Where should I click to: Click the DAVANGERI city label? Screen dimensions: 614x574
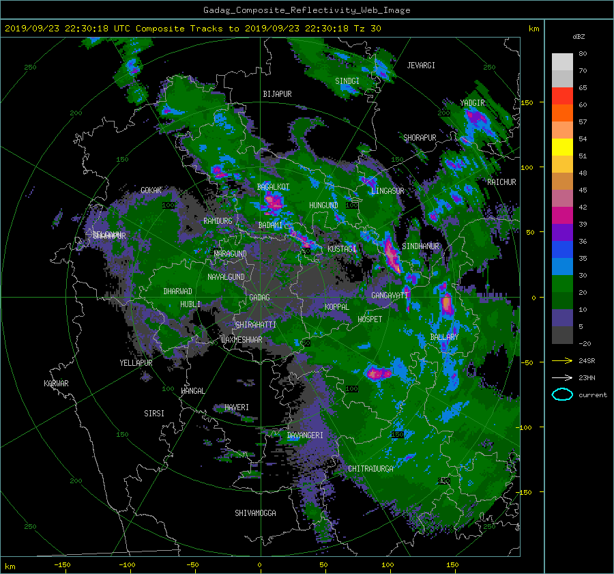click(x=305, y=435)
